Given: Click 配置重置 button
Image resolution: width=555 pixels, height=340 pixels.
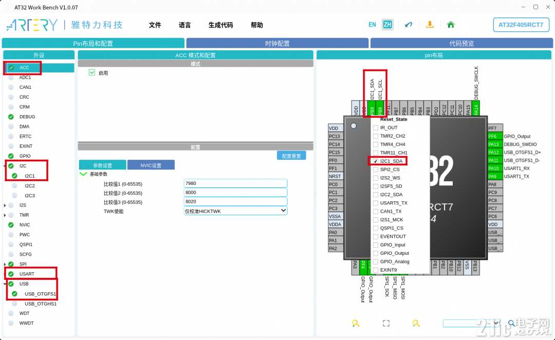Looking at the screenshot, I should (x=291, y=156).
